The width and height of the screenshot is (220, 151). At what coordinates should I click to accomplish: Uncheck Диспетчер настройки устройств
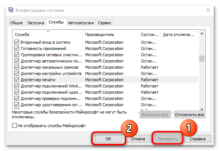(x=17, y=73)
